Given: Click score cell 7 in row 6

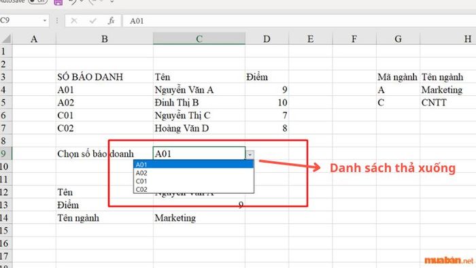Looking at the screenshot, I should pos(267,115).
